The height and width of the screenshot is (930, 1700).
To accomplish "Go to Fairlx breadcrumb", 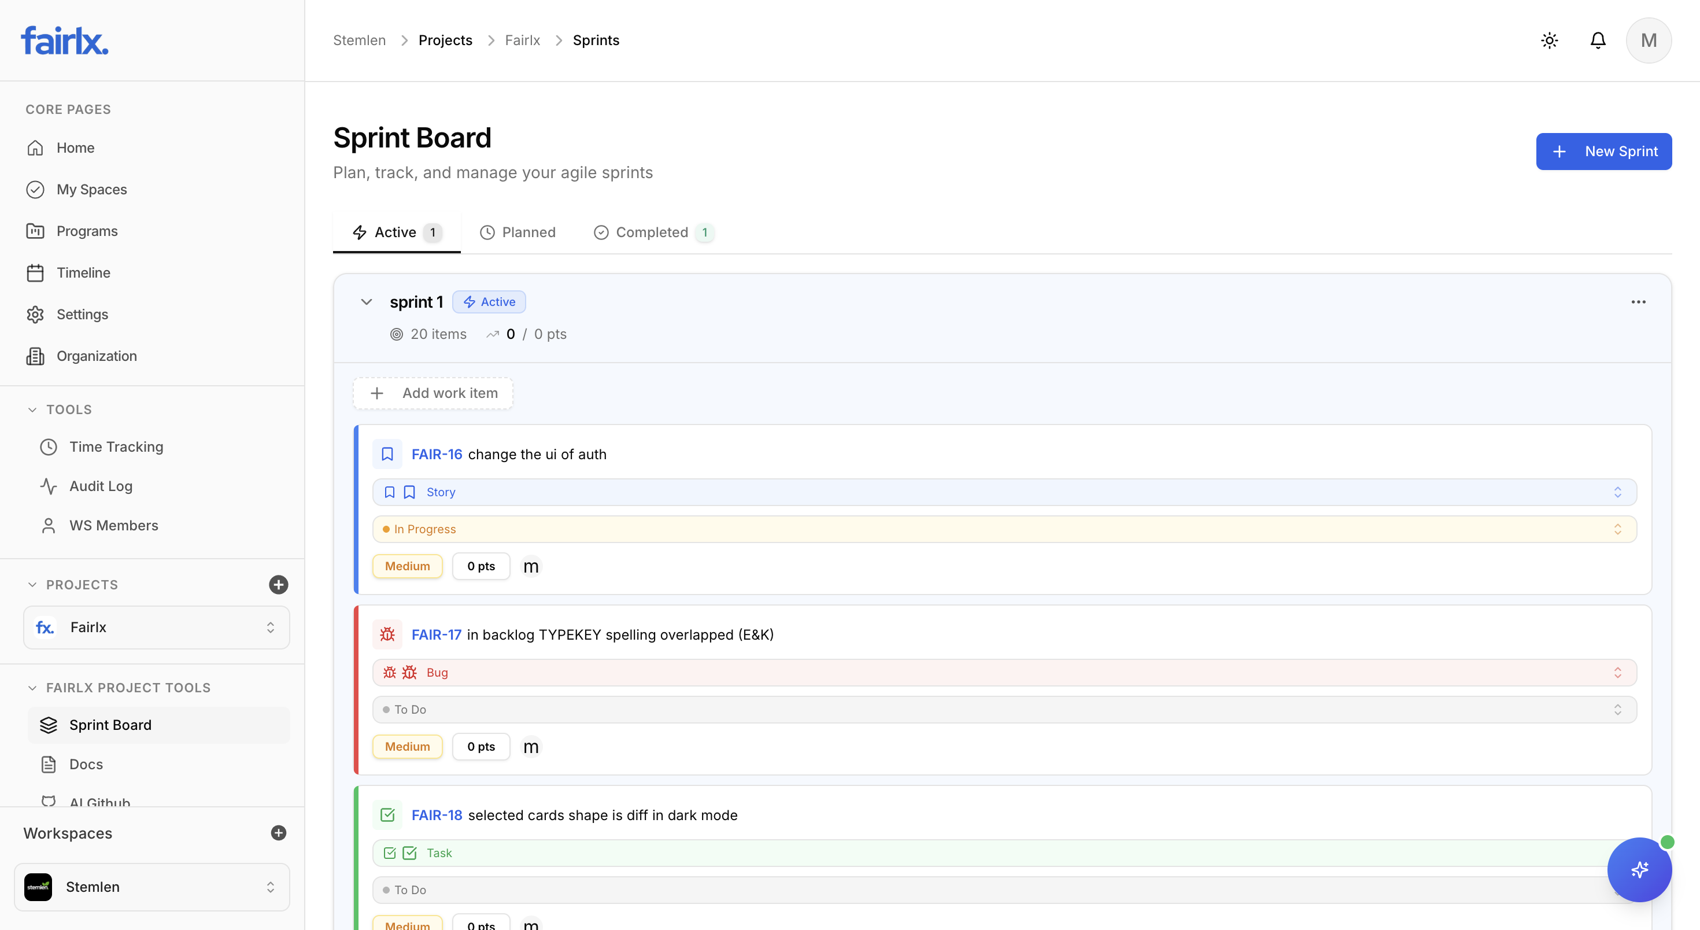I will coord(522,40).
